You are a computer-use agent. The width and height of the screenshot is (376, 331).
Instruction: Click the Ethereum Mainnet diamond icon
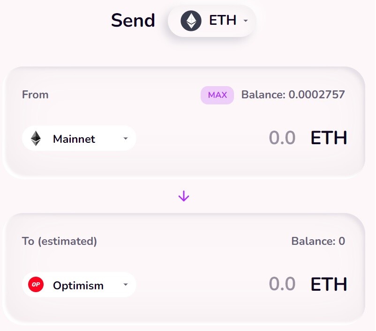[x=36, y=139]
